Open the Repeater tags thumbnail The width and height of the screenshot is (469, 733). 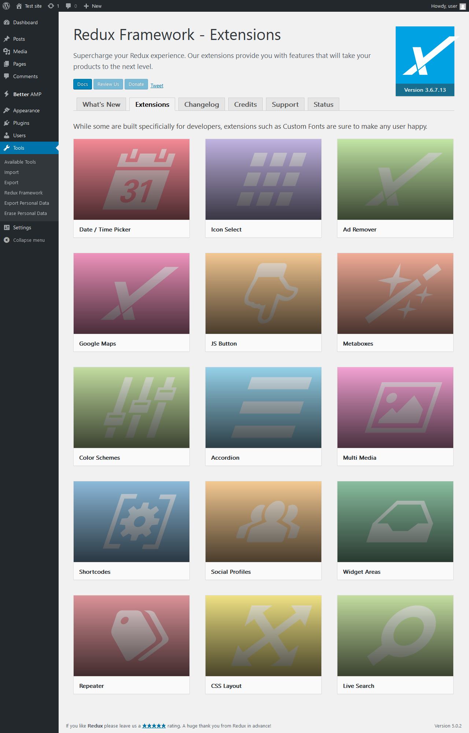(x=132, y=636)
